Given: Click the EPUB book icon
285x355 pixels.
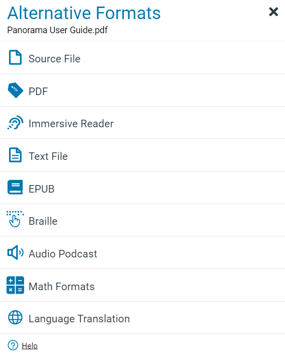Looking at the screenshot, I should [15, 187].
